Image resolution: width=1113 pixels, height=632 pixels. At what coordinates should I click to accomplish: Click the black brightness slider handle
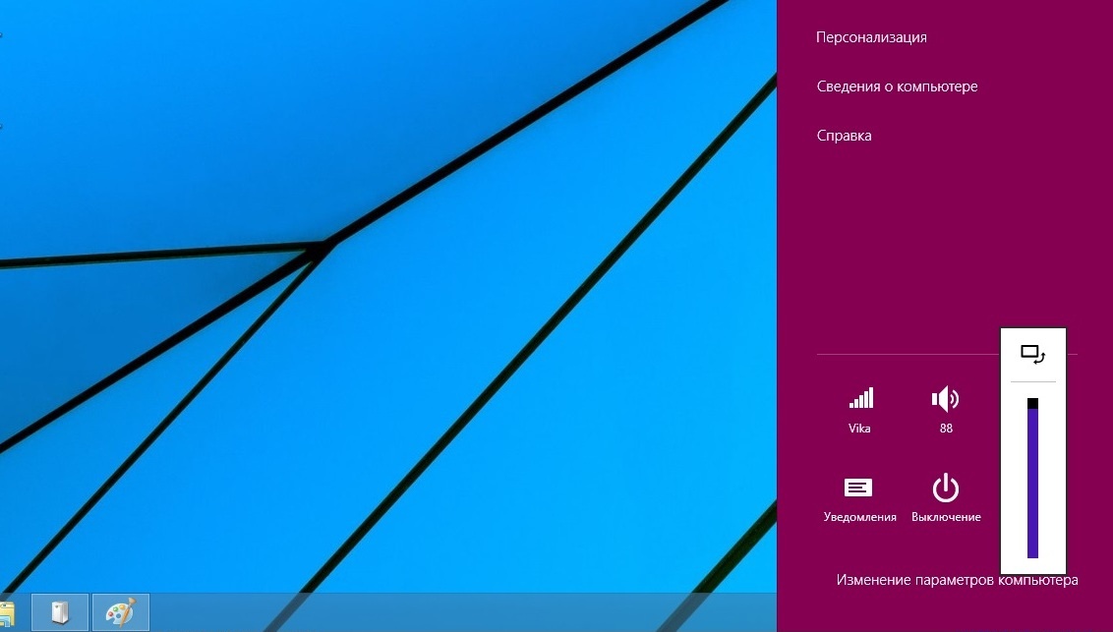(x=1032, y=403)
